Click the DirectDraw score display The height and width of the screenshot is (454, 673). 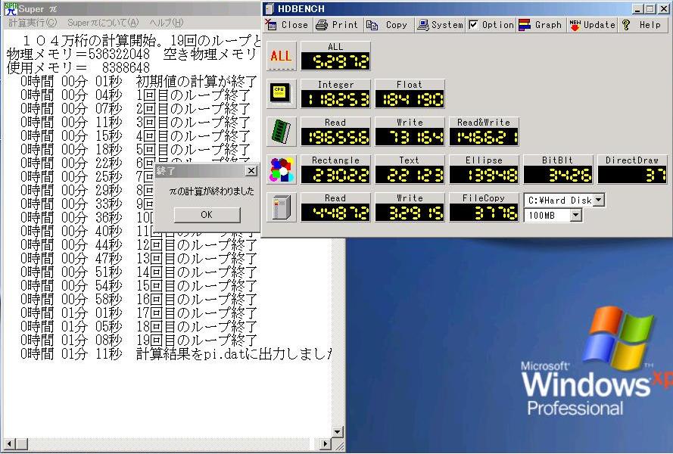(x=633, y=175)
